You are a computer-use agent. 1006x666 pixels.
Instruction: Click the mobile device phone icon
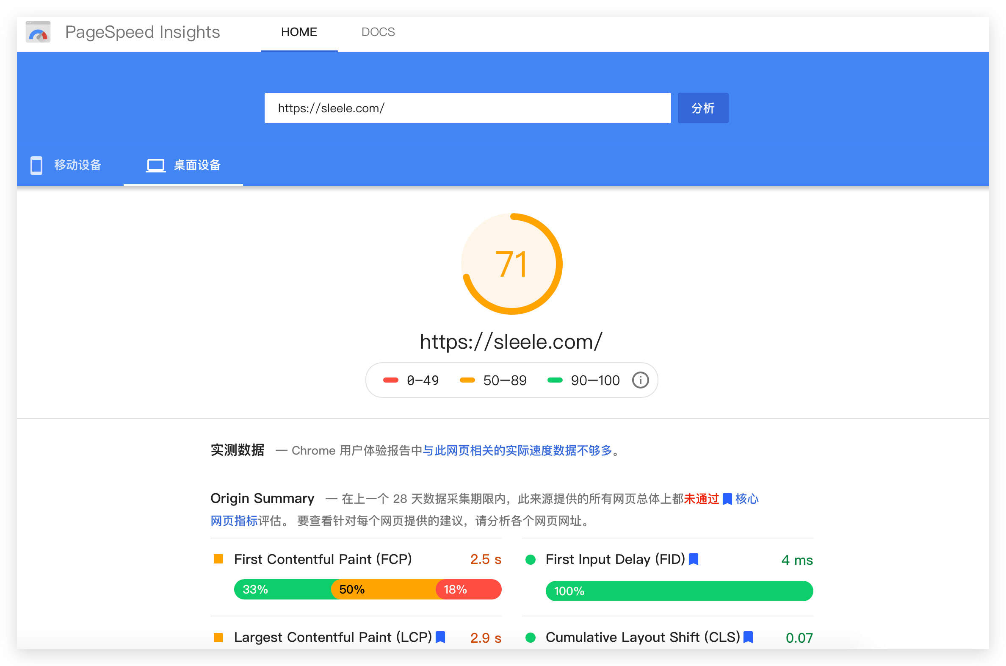coord(36,165)
